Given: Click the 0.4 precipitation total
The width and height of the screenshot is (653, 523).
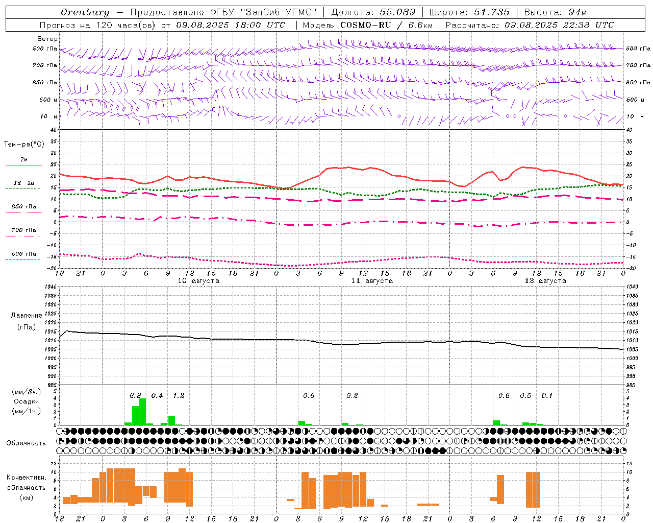Looking at the screenshot, I should [x=157, y=396].
